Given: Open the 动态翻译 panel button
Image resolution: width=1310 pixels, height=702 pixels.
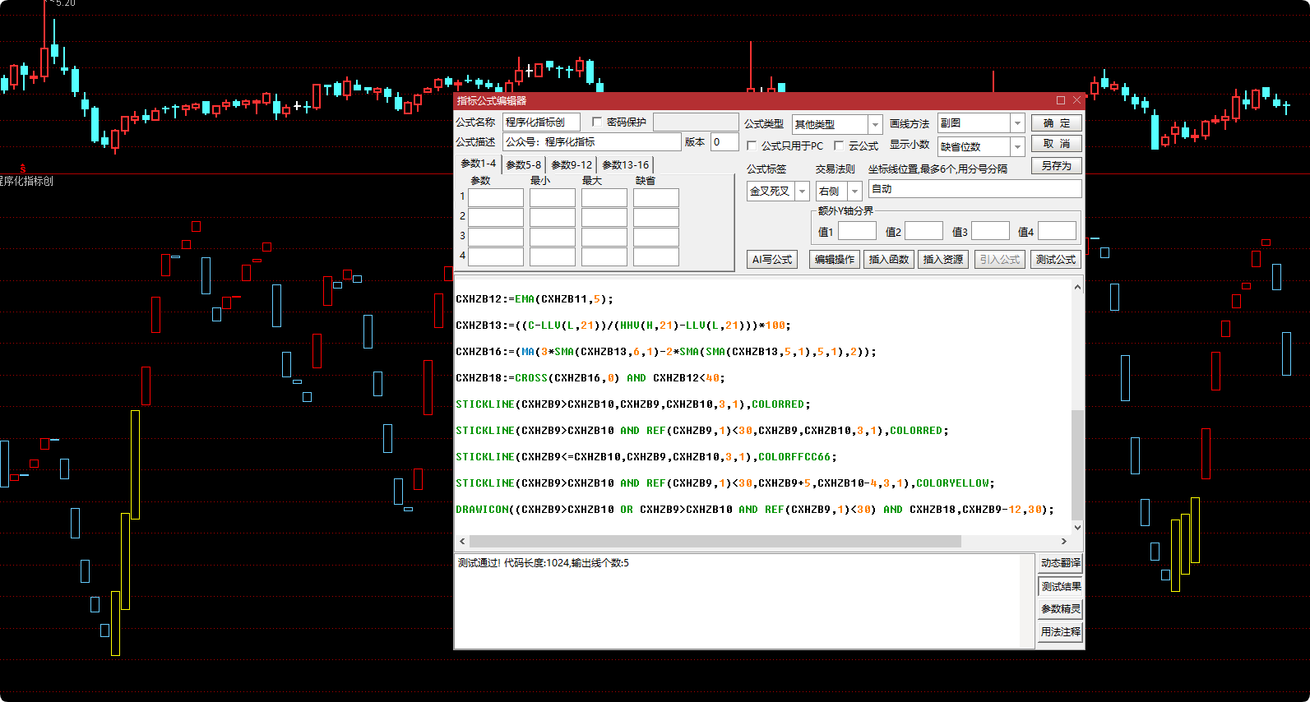Looking at the screenshot, I should click(x=1060, y=563).
